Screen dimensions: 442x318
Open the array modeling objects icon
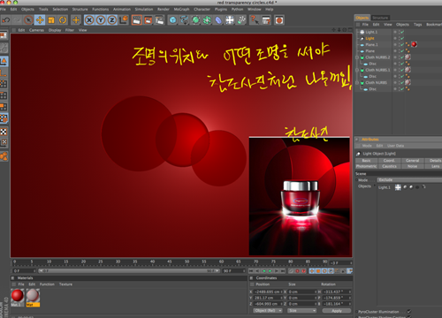[x=207, y=20]
